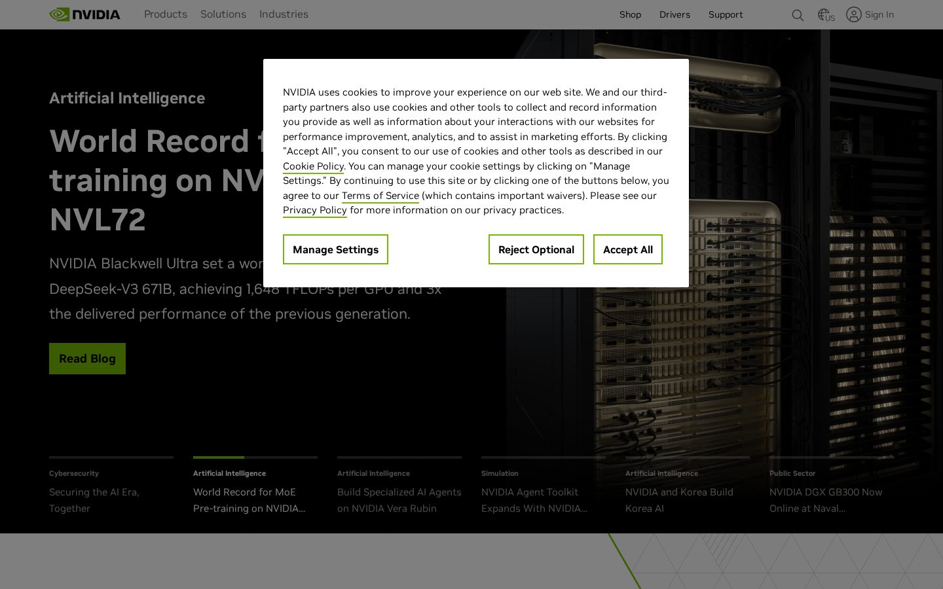Click Accept All cookies button
Screen dimensions: 943x589
628,249
